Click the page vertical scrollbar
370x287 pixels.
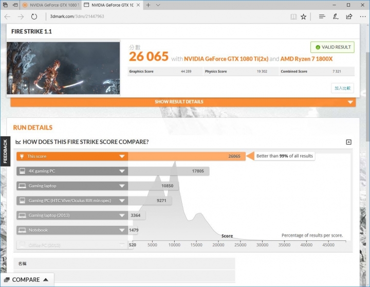click(367, 97)
